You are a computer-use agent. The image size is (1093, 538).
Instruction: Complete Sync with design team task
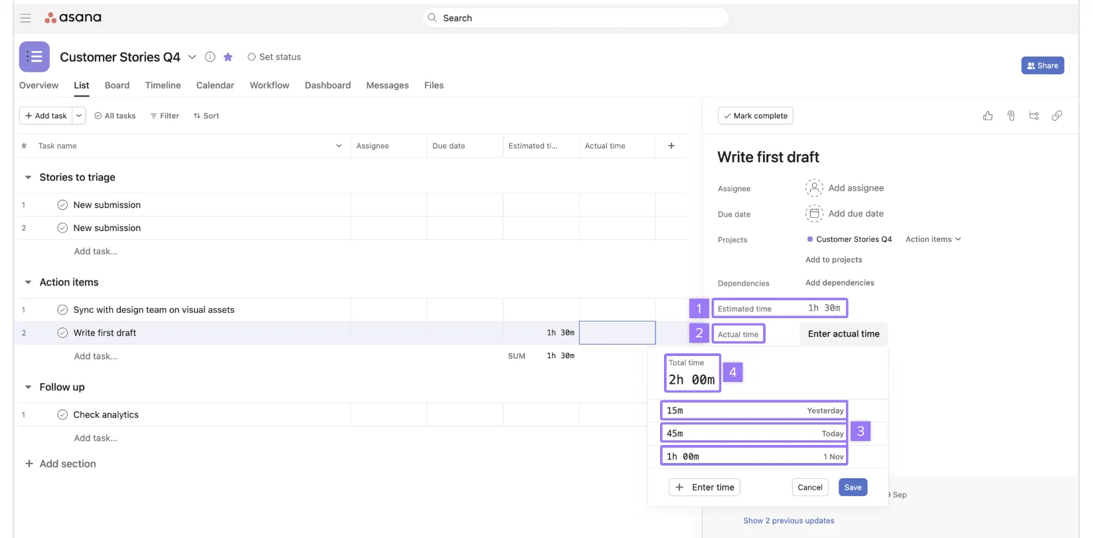click(x=62, y=310)
